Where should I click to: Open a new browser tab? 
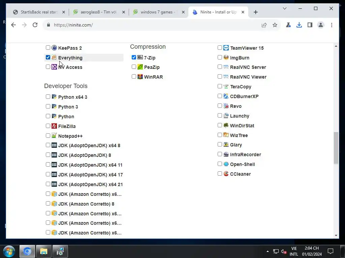(255, 12)
